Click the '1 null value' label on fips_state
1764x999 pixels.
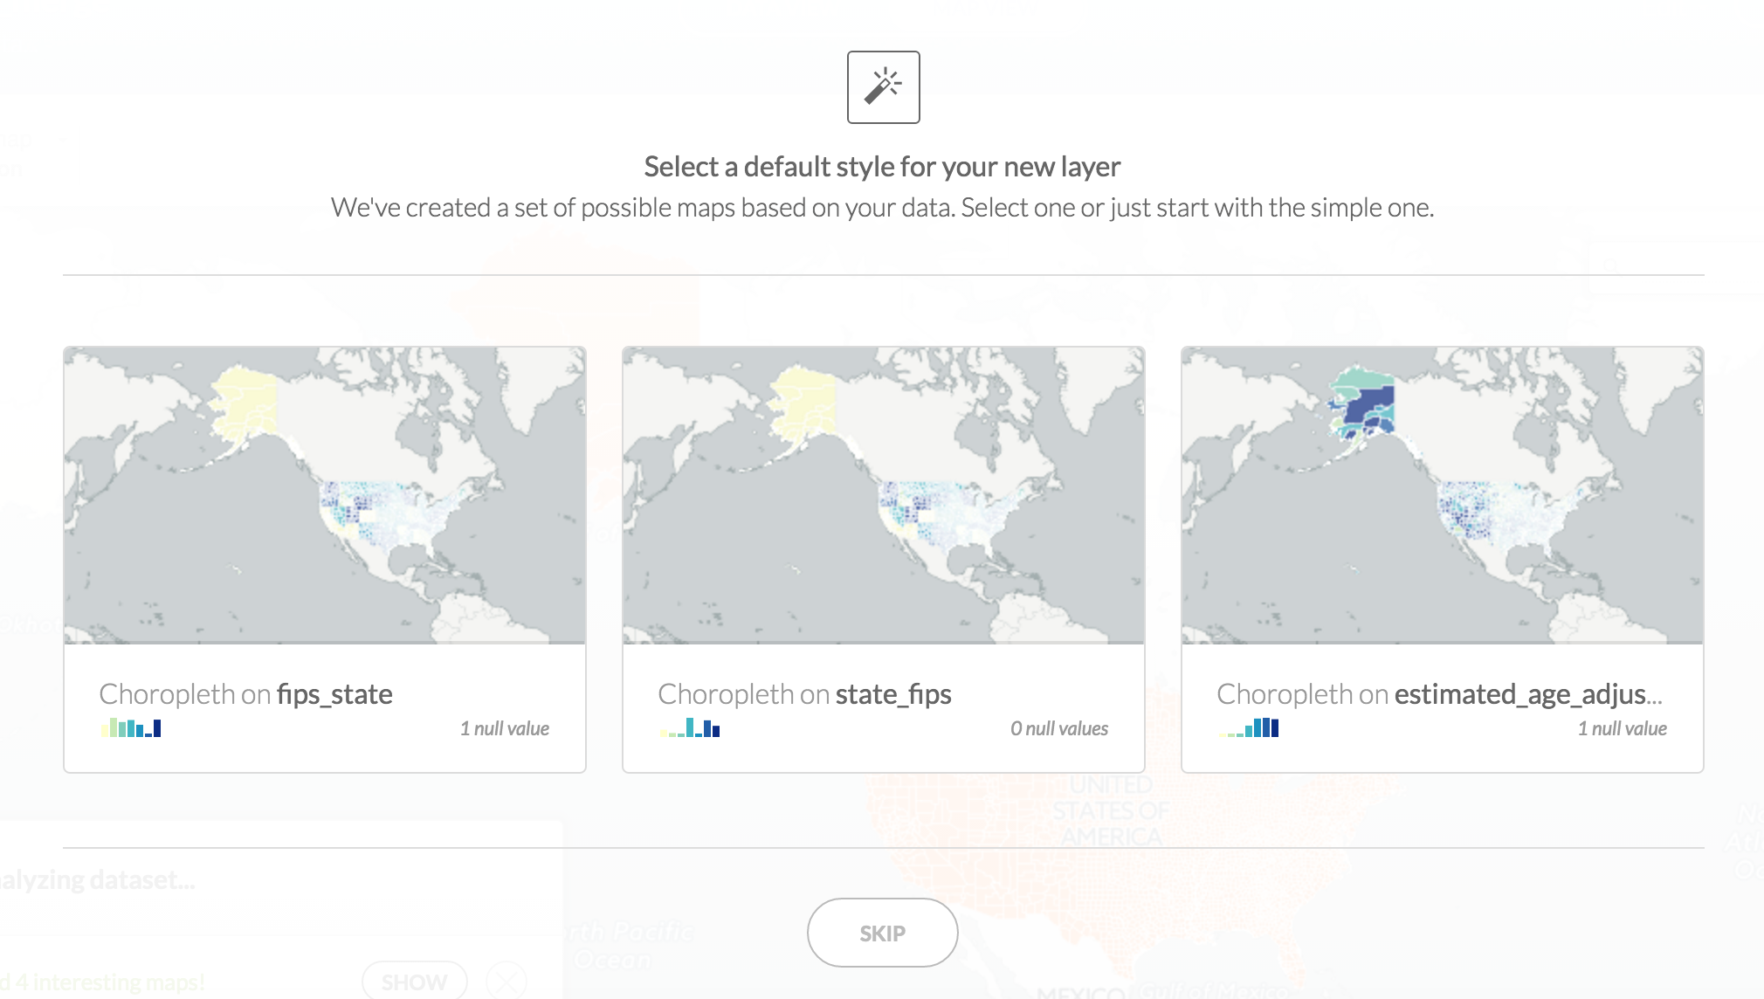pyautogui.click(x=504, y=727)
